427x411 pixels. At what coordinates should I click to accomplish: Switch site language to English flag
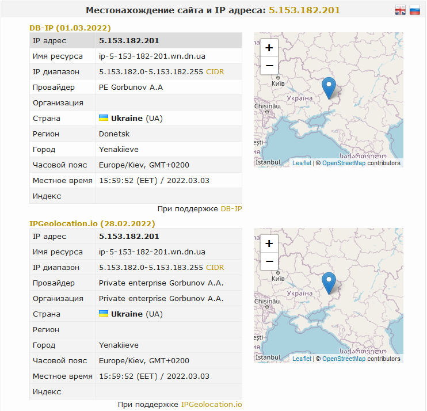[x=400, y=10]
